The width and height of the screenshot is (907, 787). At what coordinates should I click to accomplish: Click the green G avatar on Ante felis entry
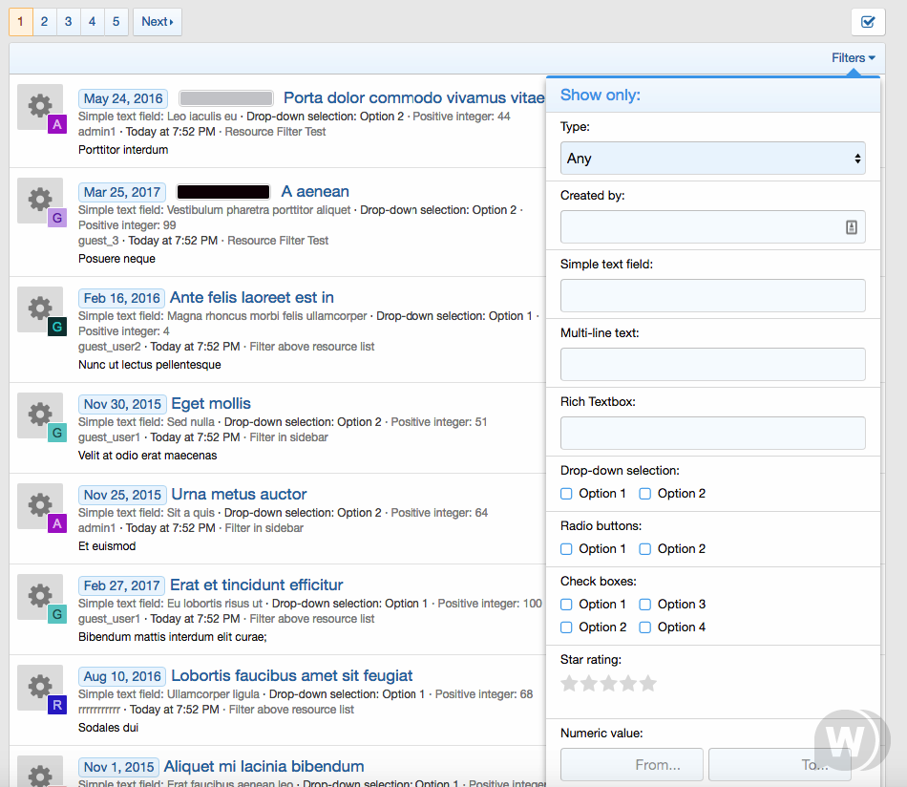pyautogui.click(x=56, y=325)
